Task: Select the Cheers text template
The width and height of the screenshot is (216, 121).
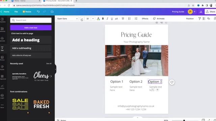Action: click(x=41, y=76)
